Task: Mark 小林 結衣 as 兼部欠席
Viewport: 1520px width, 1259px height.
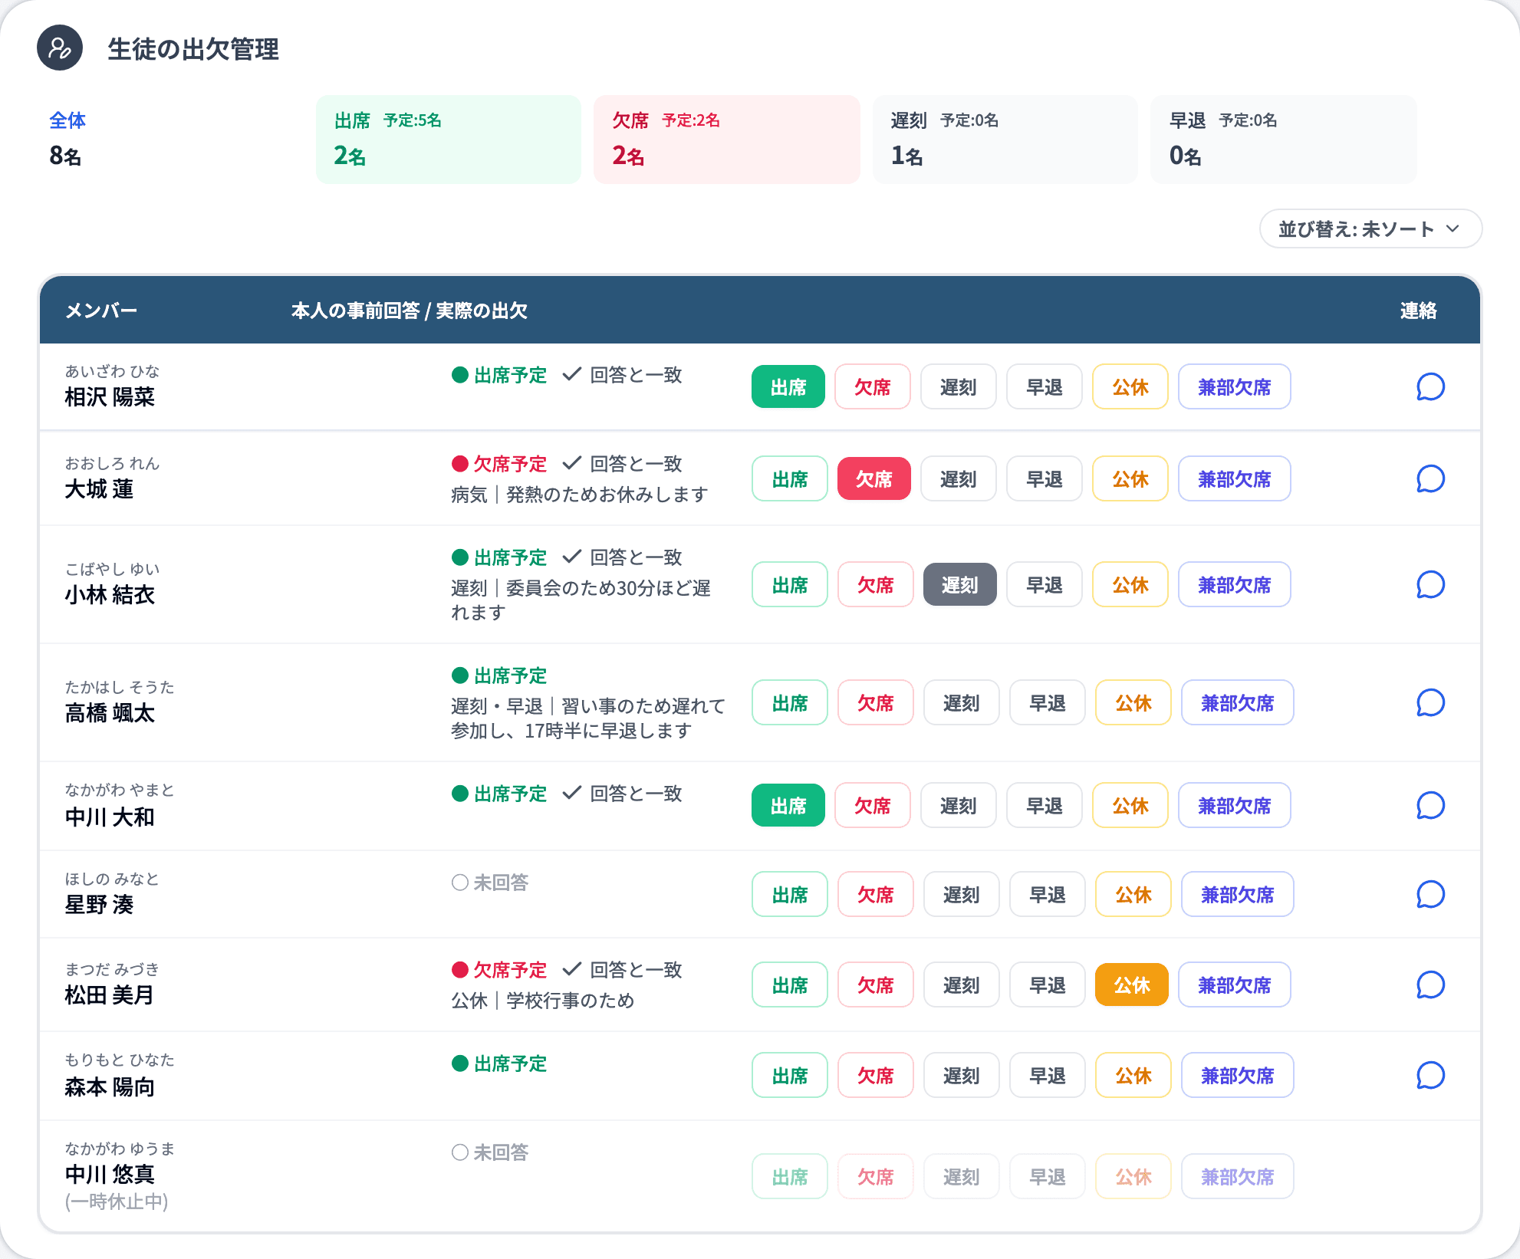Action: pos(1235,585)
